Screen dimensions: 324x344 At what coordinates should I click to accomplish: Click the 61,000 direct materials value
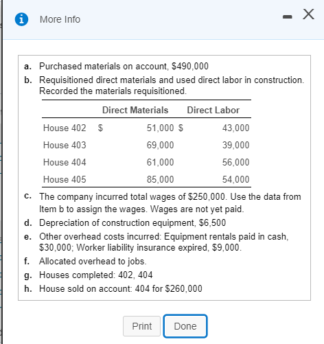click(160, 162)
